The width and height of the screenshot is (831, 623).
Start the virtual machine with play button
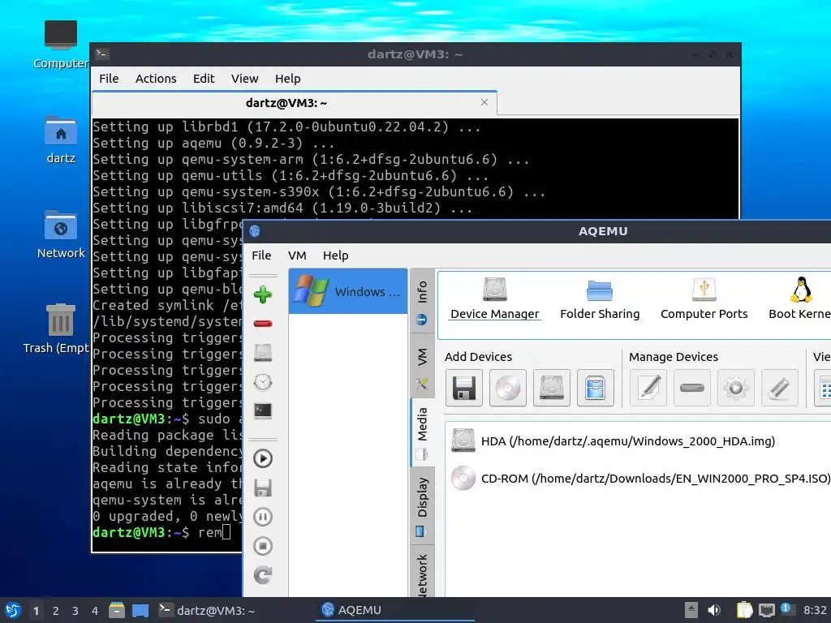pos(262,458)
